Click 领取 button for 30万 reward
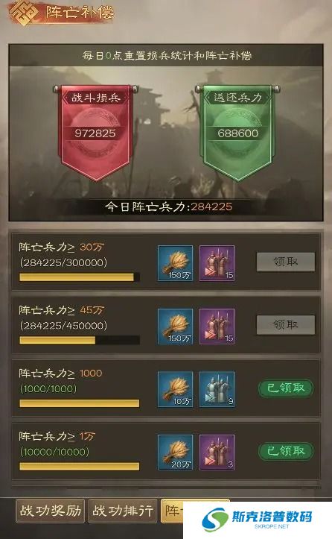 tap(286, 262)
